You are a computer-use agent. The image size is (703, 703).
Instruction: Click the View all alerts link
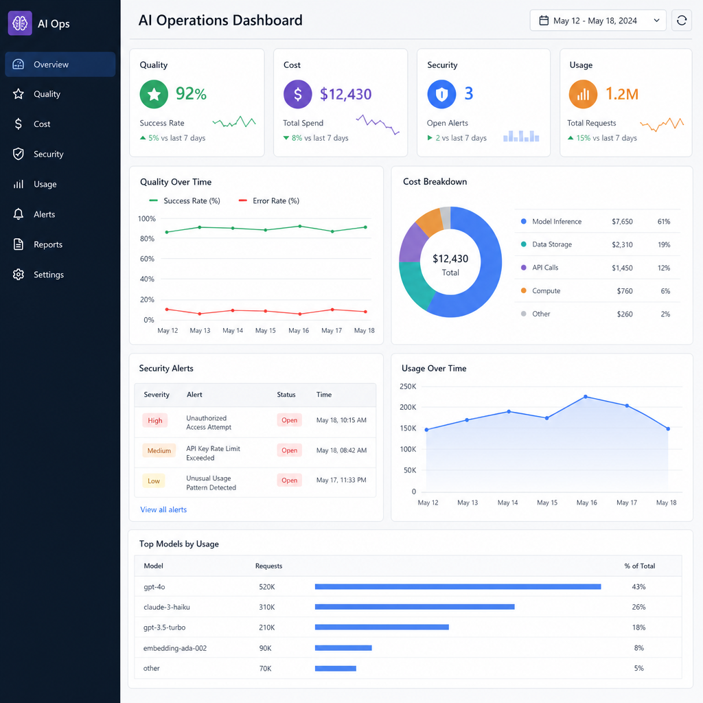point(163,509)
